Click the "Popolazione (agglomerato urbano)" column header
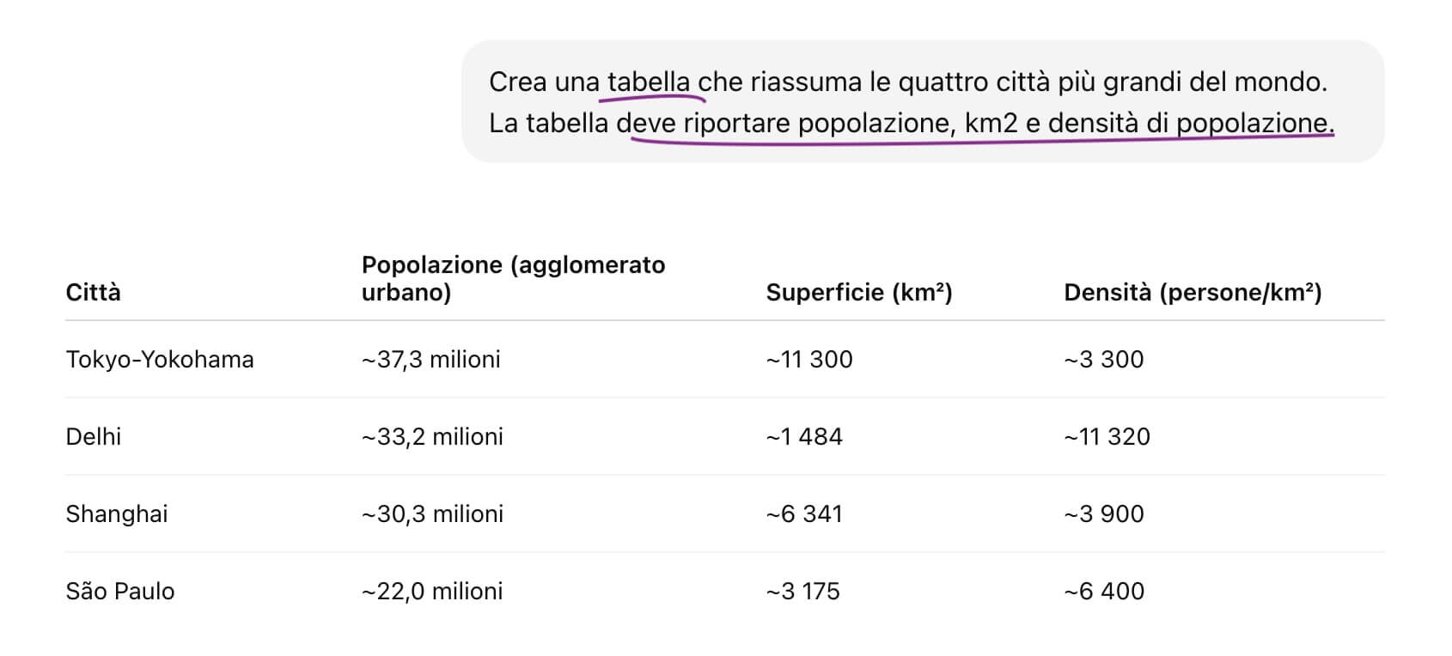Screen dimensions: 1452x656 pyautogui.click(x=513, y=278)
